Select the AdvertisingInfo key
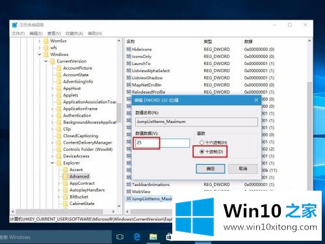This screenshot has width=325, height=244. (x=78, y=81)
